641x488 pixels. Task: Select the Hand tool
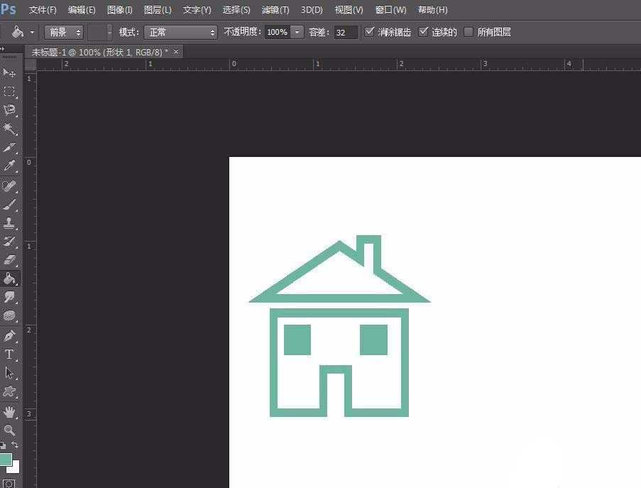click(x=10, y=412)
